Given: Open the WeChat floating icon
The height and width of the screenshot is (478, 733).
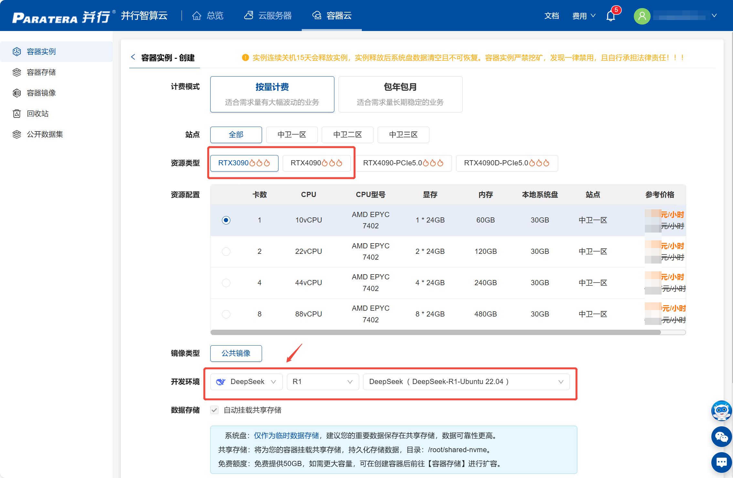Looking at the screenshot, I should tap(721, 437).
